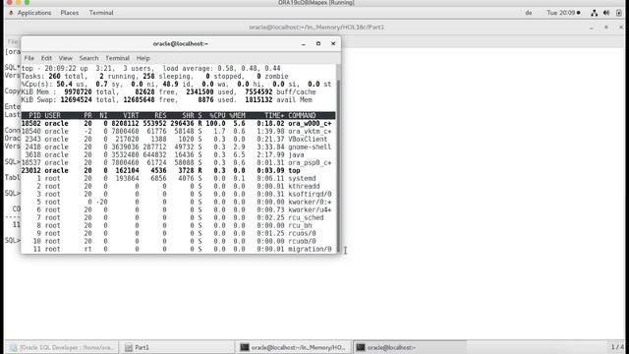Screen dimensions: 629x354
Task: Click the power/battery icon in top panel
Action: [x=618, y=13]
